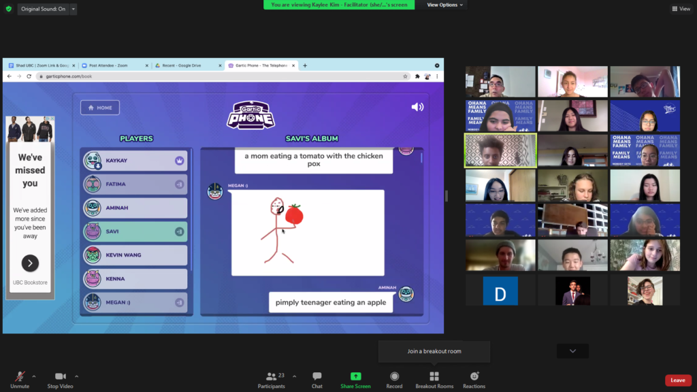697x392 pixels.
Task: Open the Chat panel
Action: tap(317, 380)
